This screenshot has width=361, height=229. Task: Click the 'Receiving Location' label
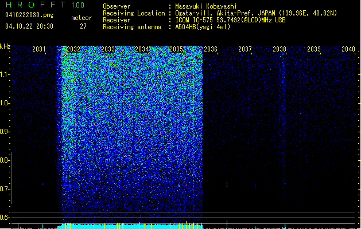point(134,13)
